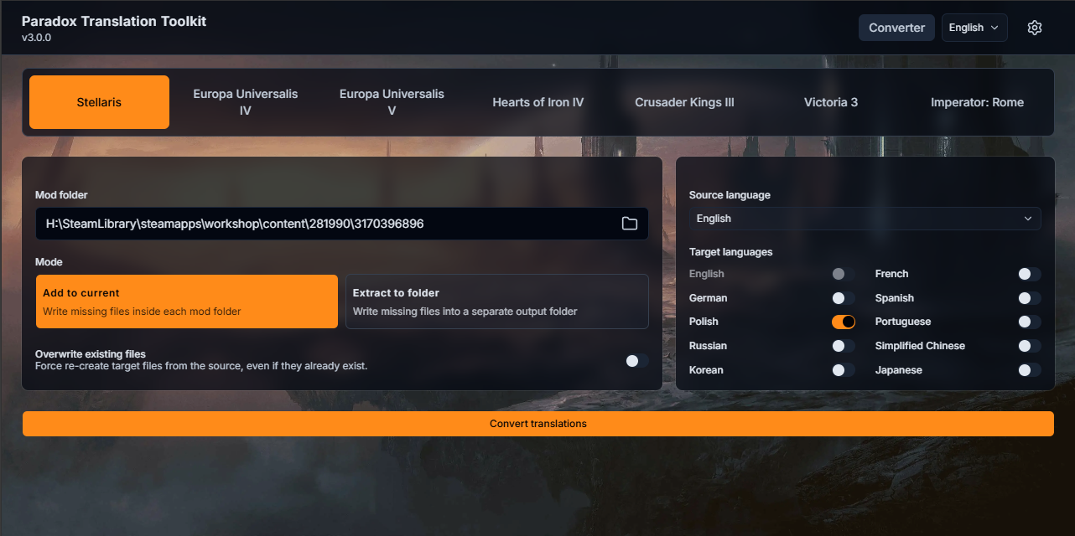Select Extract to folder mode
The image size is (1075, 536).
click(496, 301)
